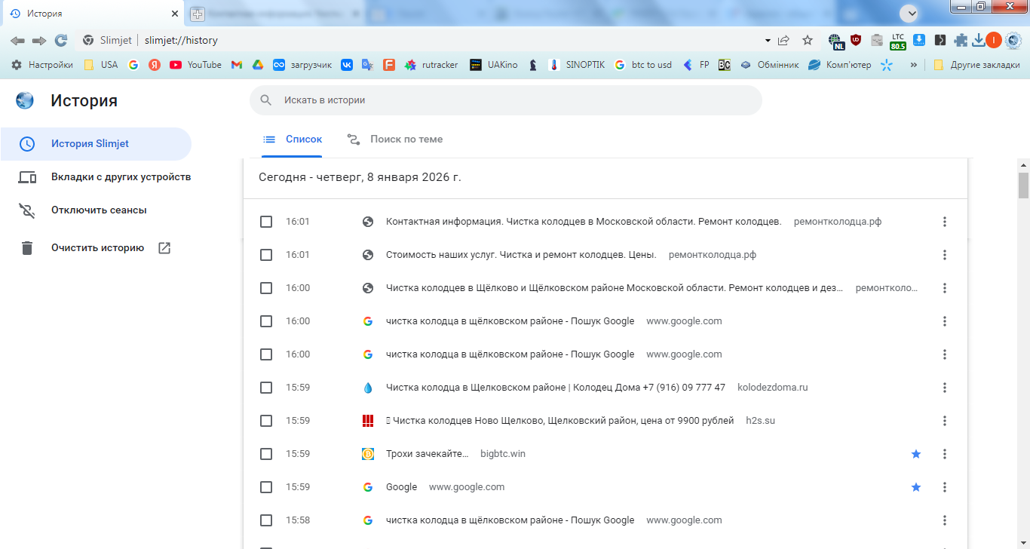Open the Стоимость наших услуг history link
This screenshot has width=1030, height=549.
point(521,255)
